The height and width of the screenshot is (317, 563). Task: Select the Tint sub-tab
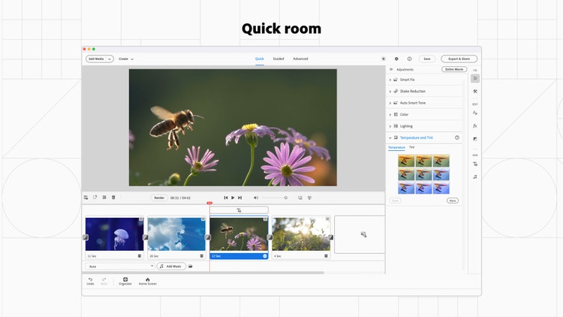(x=412, y=147)
